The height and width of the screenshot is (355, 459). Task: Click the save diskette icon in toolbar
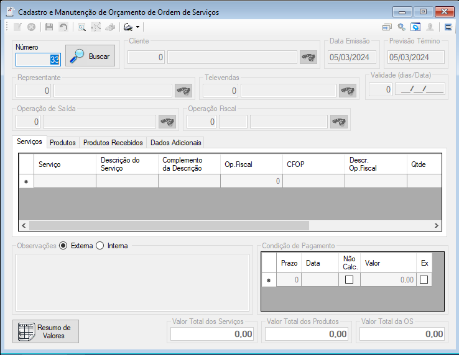[x=49, y=27]
